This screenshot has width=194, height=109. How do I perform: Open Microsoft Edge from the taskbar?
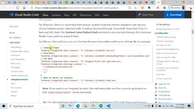[78, 106]
